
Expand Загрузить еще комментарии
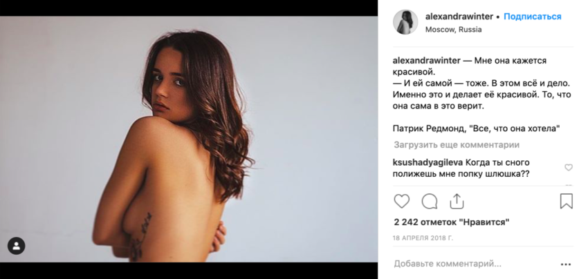coord(457,145)
